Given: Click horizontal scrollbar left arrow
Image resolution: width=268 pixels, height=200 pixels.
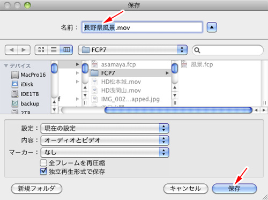Looking at the screenshot, I should [256, 110].
